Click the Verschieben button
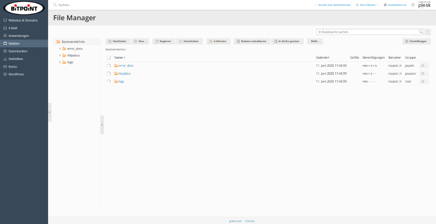 189,41
